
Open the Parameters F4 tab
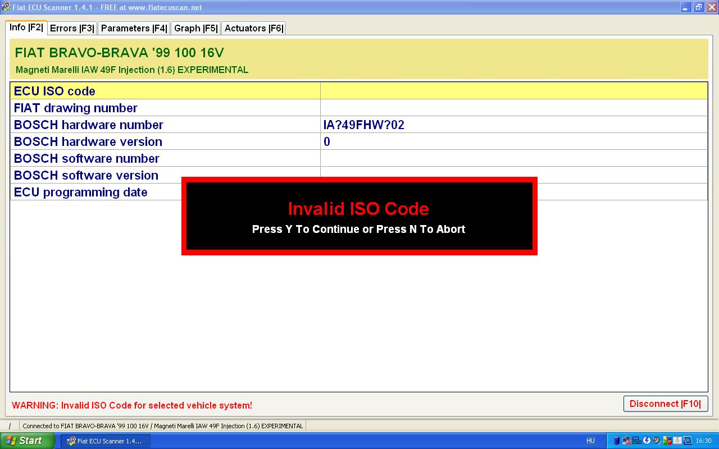(134, 28)
